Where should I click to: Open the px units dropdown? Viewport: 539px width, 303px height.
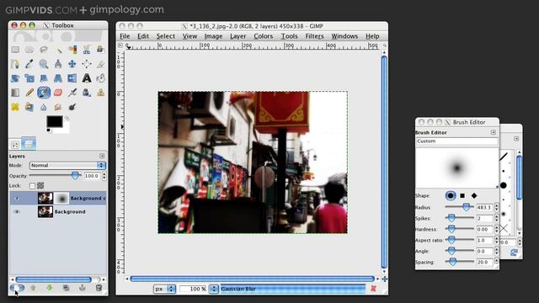164,289
